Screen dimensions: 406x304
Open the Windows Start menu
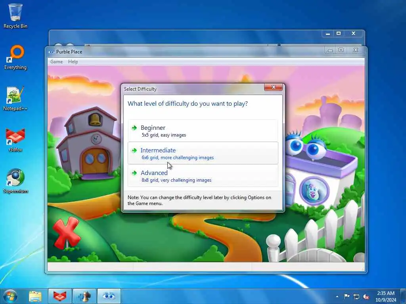click(10, 296)
